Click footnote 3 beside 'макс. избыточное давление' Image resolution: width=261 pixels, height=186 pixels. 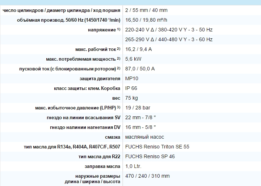118,107
